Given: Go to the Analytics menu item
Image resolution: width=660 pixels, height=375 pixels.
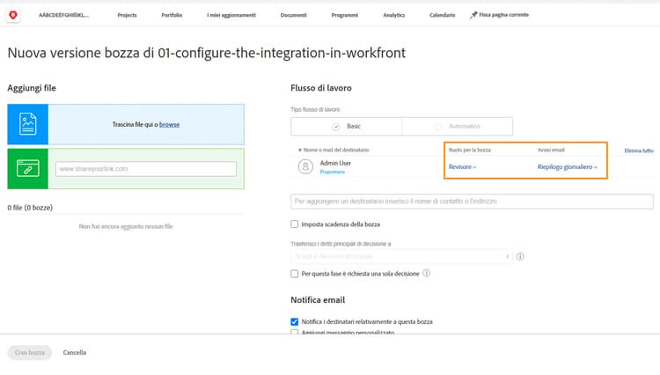Looking at the screenshot, I should [394, 16].
